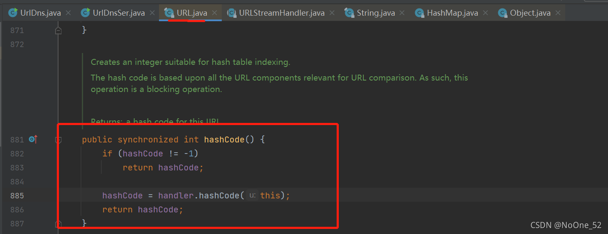Click the public keyword on line 881
The width and height of the screenshot is (608, 234).
point(97,139)
